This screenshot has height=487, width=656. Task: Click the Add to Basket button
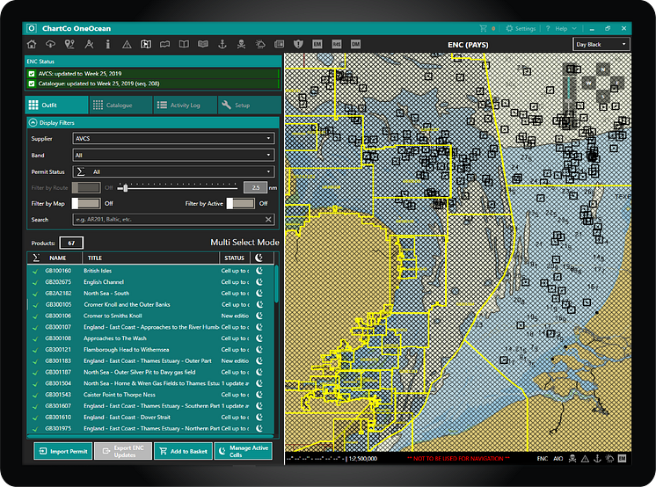click(x=183, y=451)
